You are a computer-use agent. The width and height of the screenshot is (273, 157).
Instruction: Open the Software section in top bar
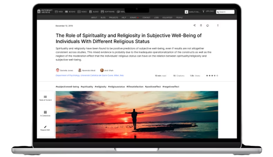(x=107, y=12)
